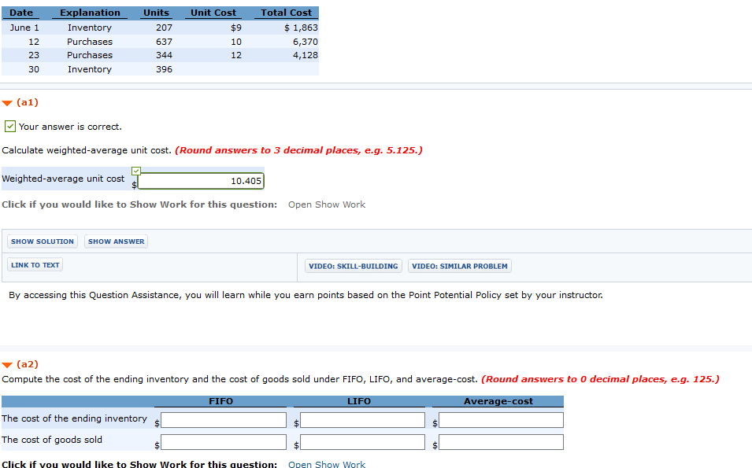Click the 'Weighted-average unit cost' label

63,179
